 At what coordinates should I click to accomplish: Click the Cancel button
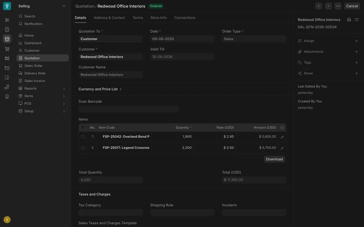tap(352, 6)
